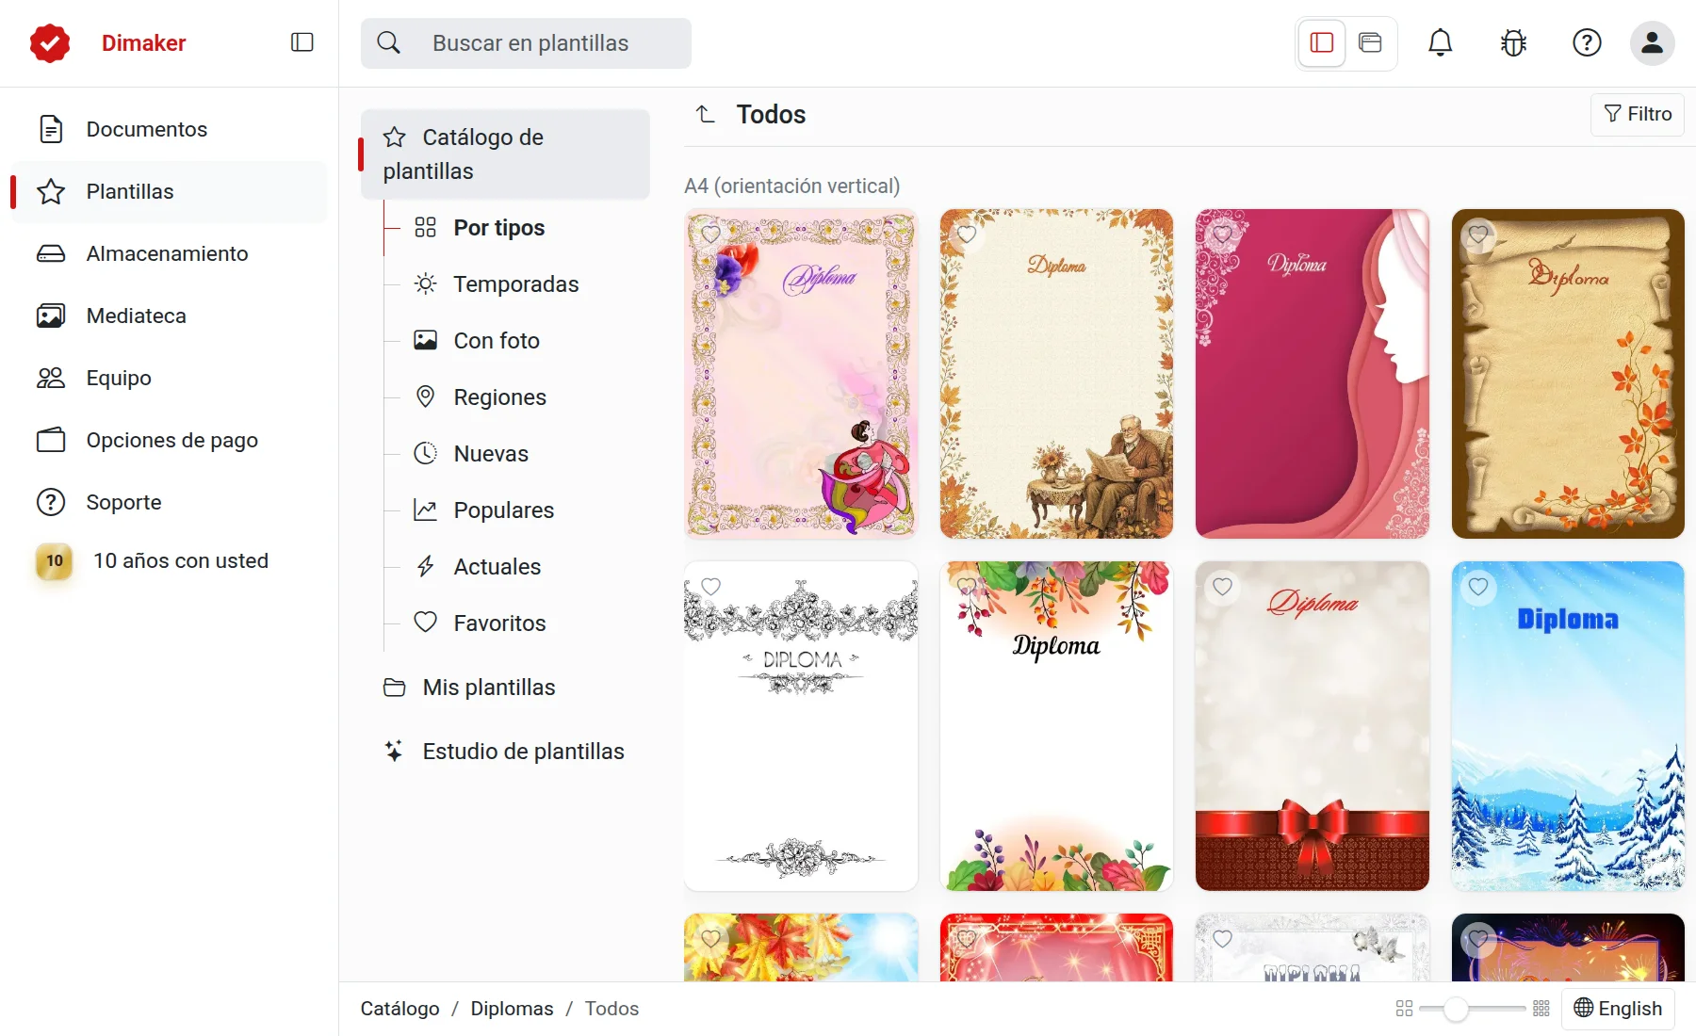Screen dimensions: 1696x1036
Task: Adjust the thumbnail size slider
Action: tap(1456, 1009)
